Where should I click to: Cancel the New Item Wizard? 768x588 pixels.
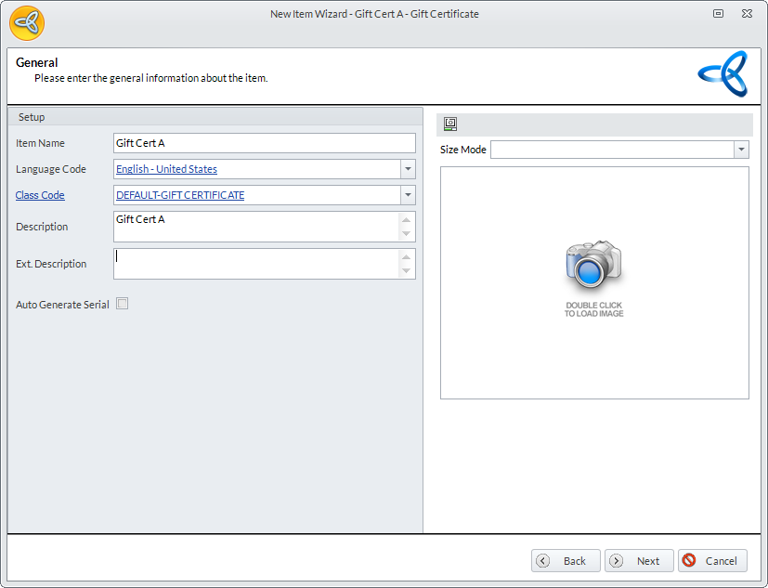click(712, 560)
